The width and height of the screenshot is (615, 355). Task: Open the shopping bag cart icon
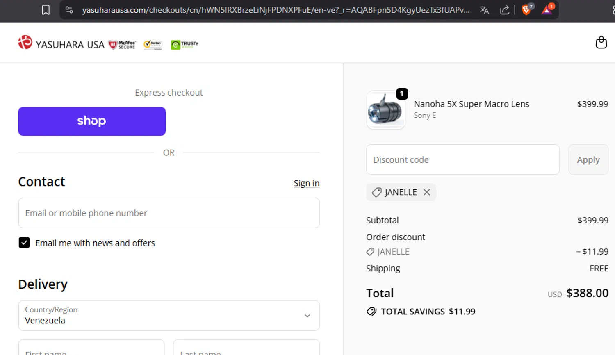pyautogui.click(x=601, y=42)
